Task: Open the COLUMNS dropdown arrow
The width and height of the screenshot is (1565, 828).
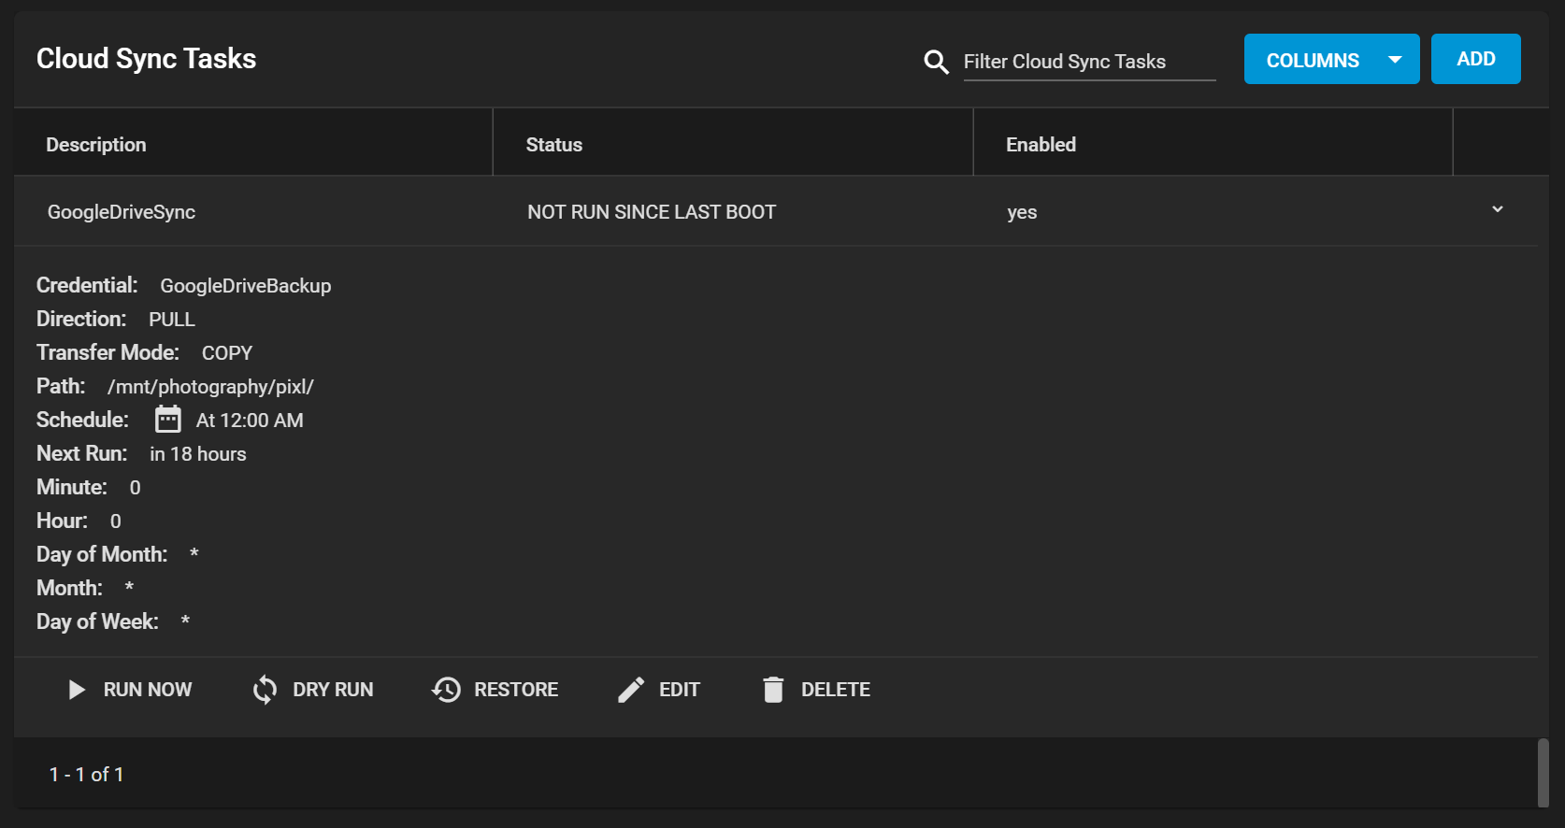Action: click(x=1395, y=60)
